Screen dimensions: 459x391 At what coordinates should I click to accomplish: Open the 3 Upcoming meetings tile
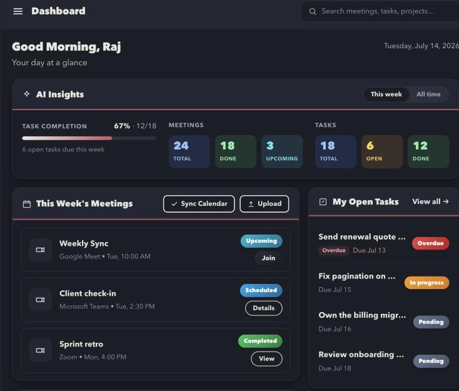[282, 152]
